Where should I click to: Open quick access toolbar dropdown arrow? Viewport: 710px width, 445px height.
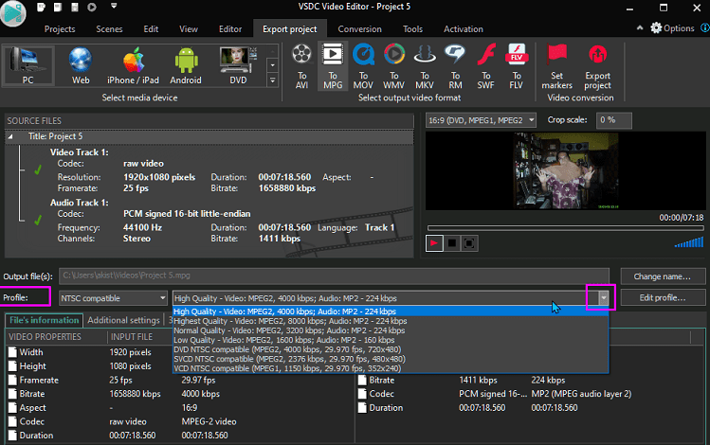click(114, 7)
